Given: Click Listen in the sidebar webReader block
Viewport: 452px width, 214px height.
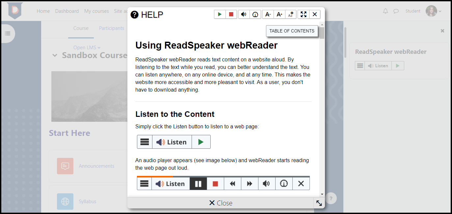Looking at the screenshot, I should (x=378, y=66).
